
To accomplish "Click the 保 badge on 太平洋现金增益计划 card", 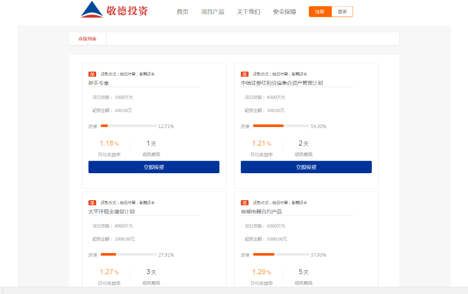I will pos(92,203).
